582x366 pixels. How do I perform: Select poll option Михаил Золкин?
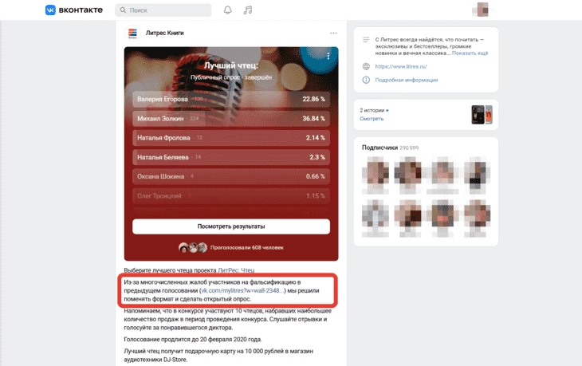(231, 118)
